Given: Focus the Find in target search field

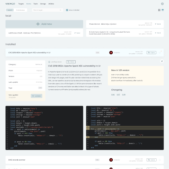Looking at the screenshot, I should [47, 10].
